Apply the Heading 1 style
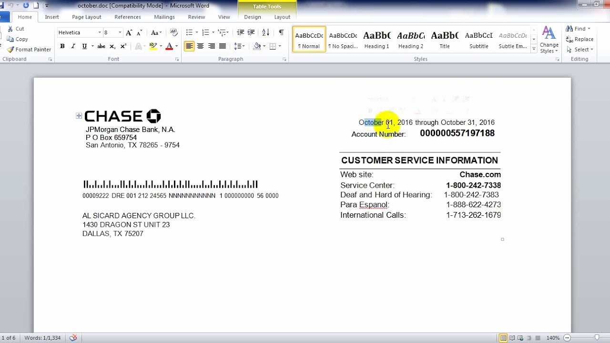This screenshot has height=343, width=610. tap(376, 40)
